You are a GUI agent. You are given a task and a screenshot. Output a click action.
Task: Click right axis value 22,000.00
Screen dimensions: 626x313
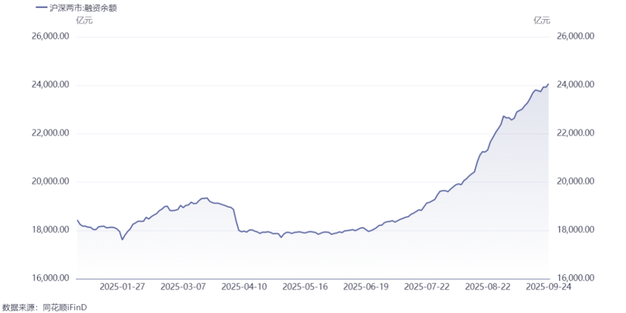[576, 133]
